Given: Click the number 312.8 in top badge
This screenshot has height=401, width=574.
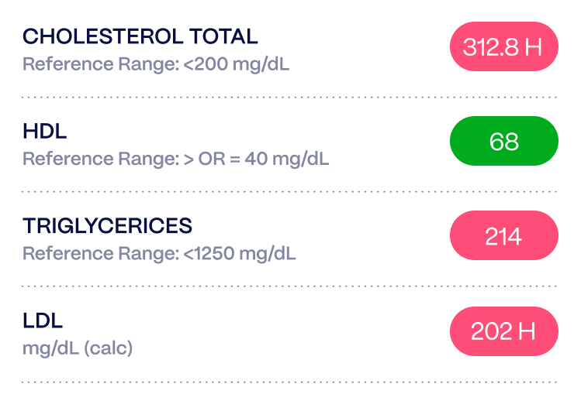Looking at the screenshot, I should click(491, 47).
